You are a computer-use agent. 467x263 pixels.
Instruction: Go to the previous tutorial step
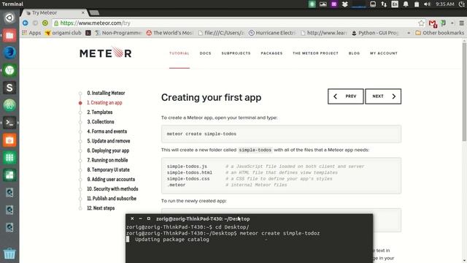345,96
